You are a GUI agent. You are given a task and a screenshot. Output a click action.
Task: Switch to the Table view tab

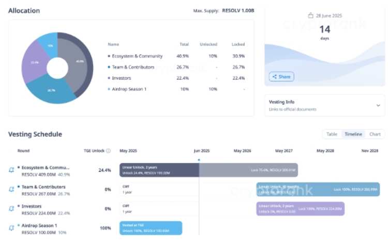(332, 134)
